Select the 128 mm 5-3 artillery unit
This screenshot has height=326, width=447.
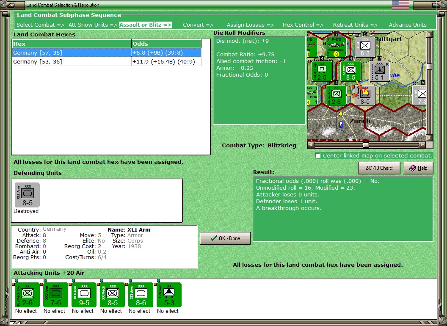tap(169, 295)
